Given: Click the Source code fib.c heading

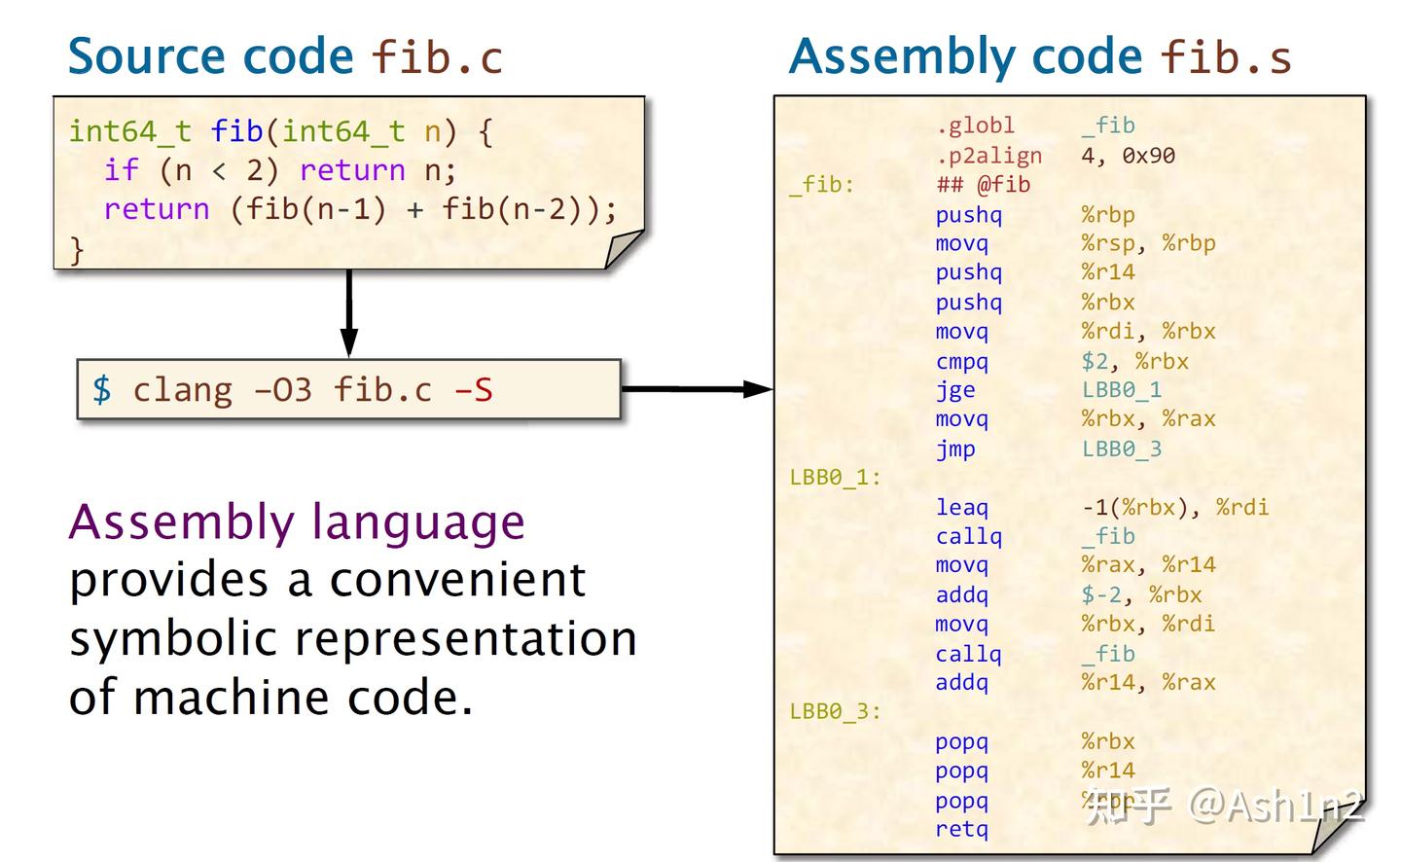Looking at the screenshot, I should point(282,55).
